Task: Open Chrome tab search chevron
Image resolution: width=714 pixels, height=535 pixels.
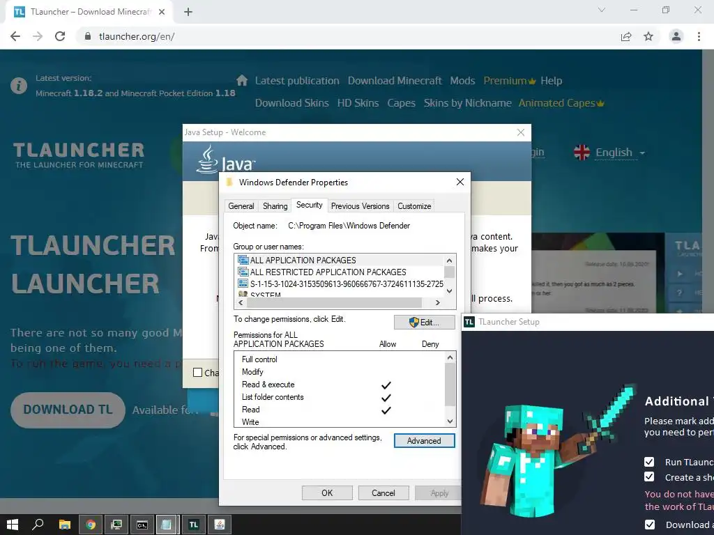Action: 602,10
